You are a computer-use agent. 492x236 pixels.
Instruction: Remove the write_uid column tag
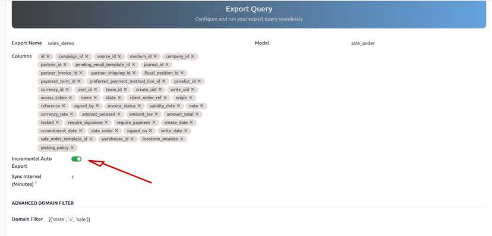[x=193, y=89]
